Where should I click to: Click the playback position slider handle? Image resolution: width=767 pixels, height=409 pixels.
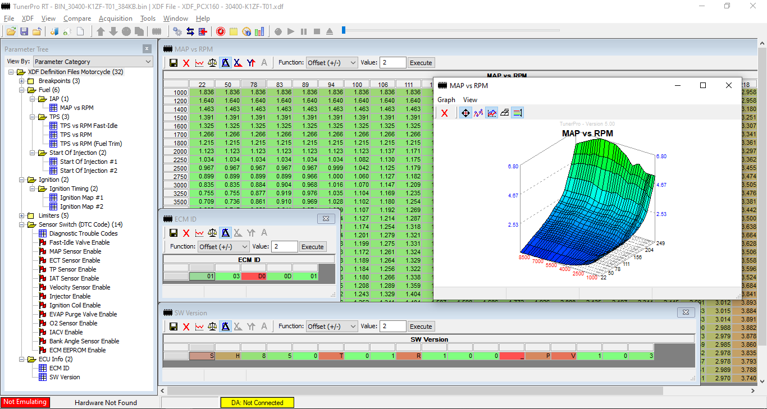point(344,30)
